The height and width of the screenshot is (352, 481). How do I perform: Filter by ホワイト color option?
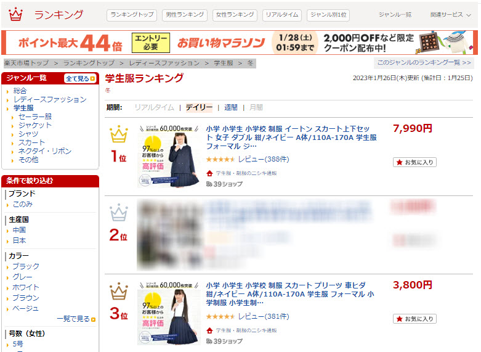tap(26, 287)
